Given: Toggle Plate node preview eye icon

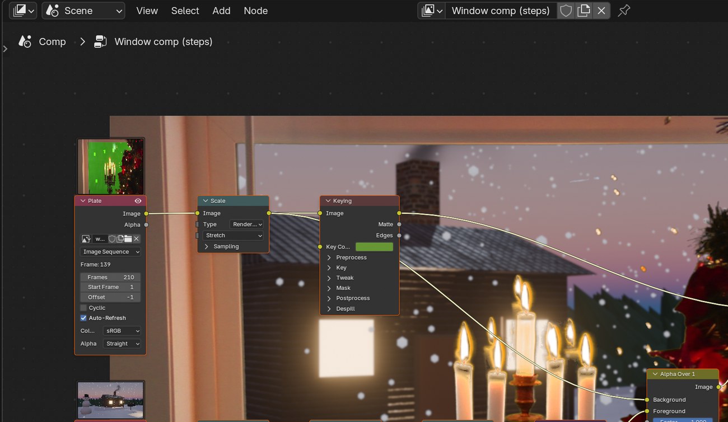Looking at the screenshot, I should click(x=138, y=201).
